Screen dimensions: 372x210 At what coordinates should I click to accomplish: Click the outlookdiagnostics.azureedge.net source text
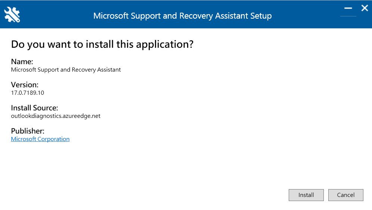tap(56, 116)
